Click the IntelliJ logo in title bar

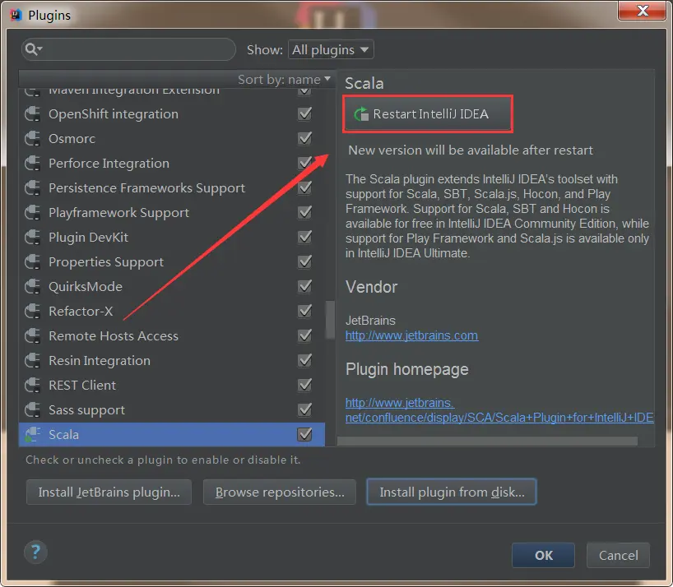[x=16, y=15]
